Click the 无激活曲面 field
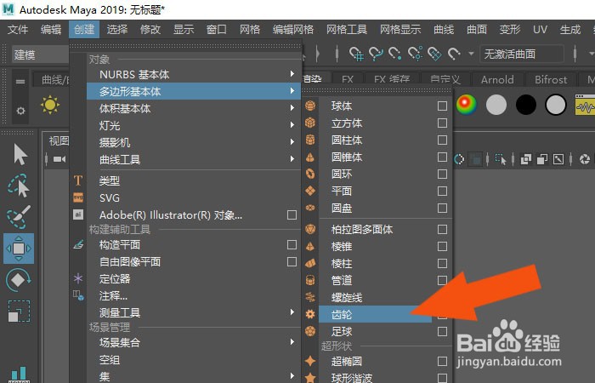Viewport: 595px width, 383px height. (522, 54)
